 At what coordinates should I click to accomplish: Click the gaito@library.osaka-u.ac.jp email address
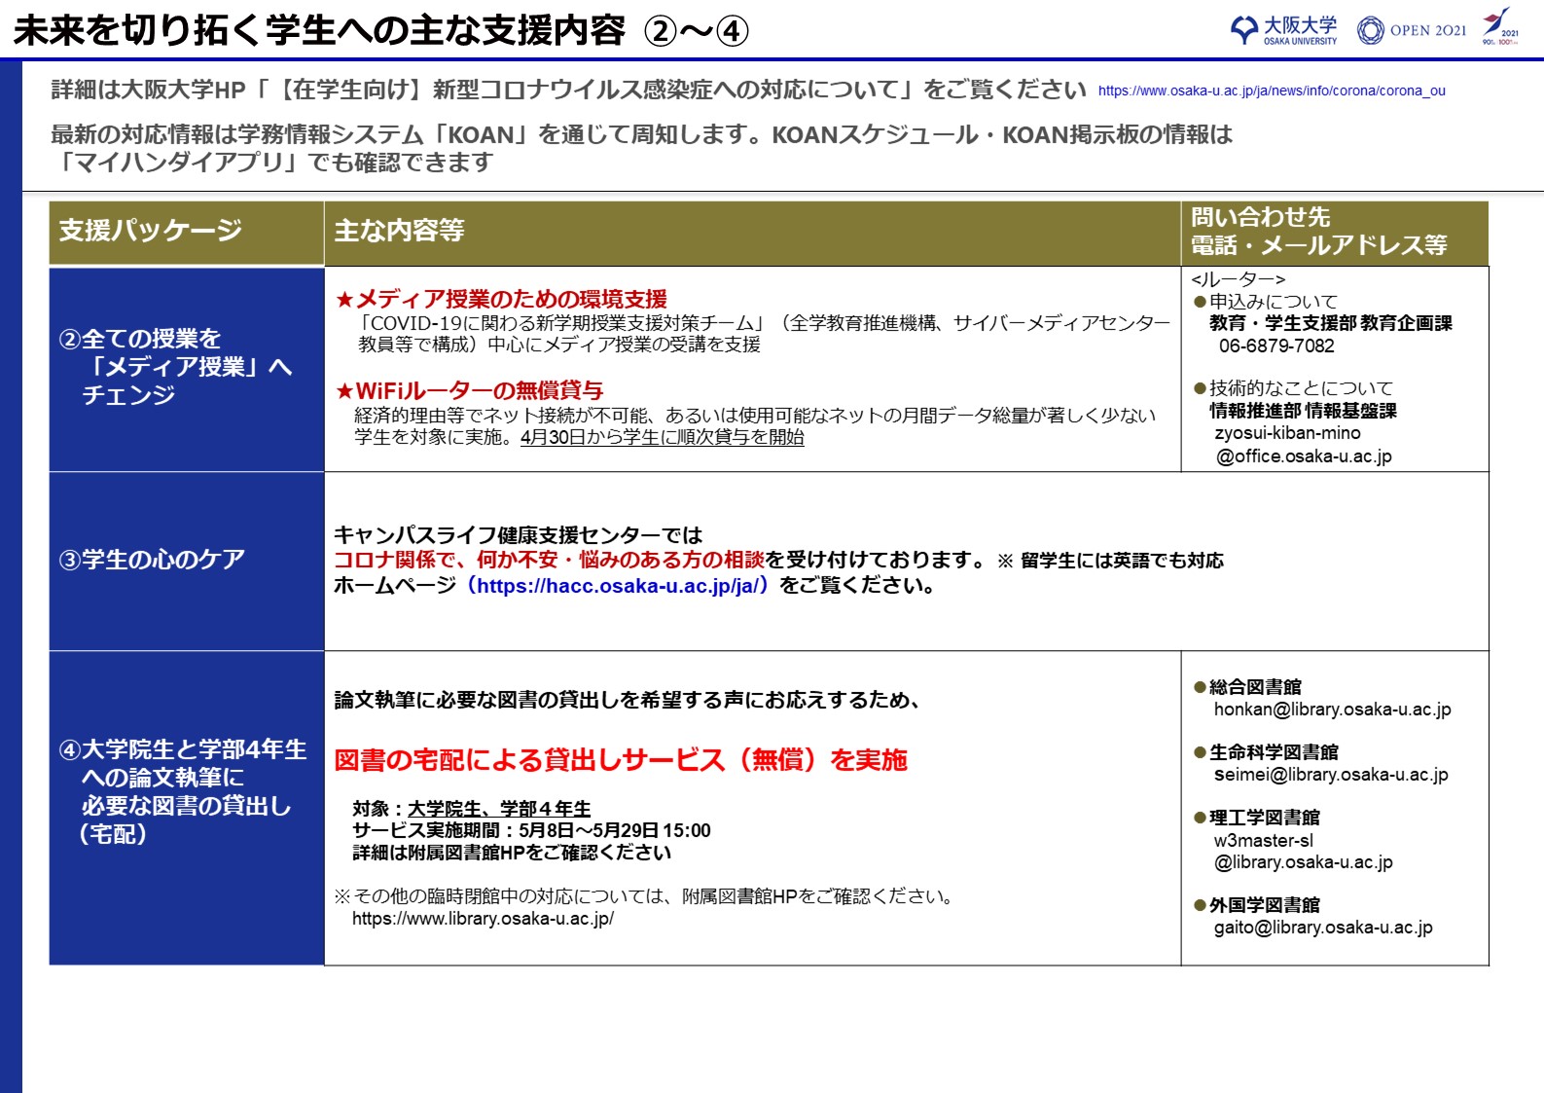click(1322, 928)
